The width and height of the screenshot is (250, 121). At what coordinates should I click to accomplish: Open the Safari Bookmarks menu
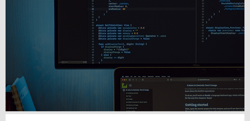(x=151, y=76)
